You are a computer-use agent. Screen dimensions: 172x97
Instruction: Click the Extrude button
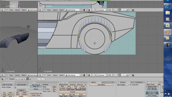[x=73, y=92]
